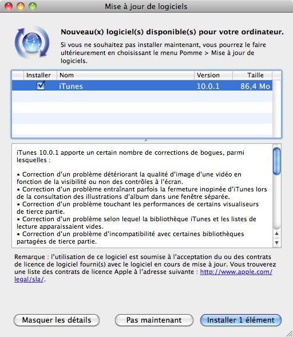
Task: Zoom the window with green button
Action: 33,6
